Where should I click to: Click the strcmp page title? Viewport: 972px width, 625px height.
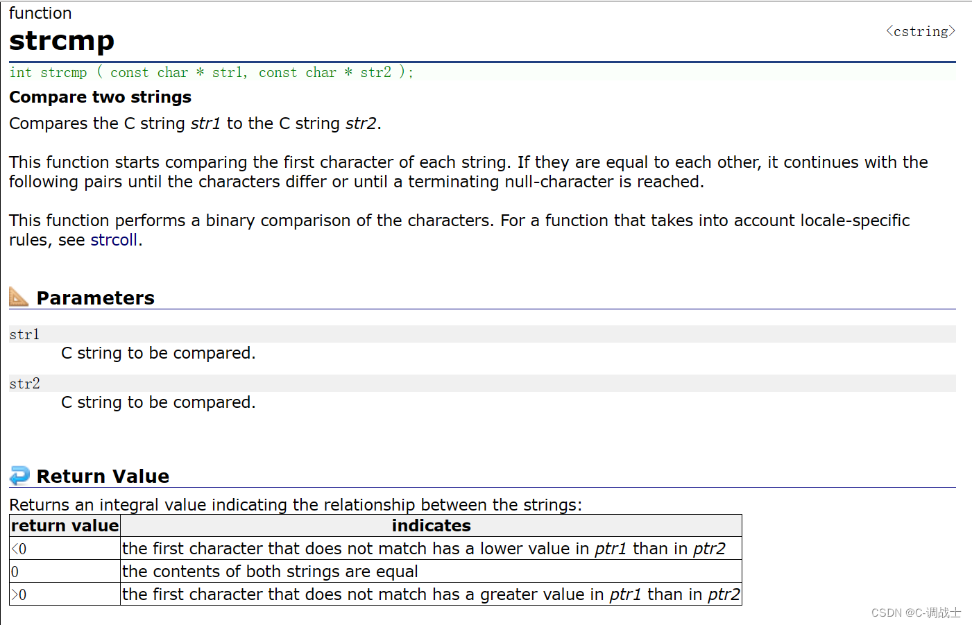coord(62,41)
